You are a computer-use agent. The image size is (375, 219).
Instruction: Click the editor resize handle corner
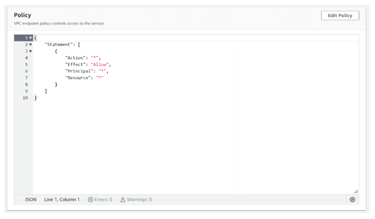click(x=356, y=191)
